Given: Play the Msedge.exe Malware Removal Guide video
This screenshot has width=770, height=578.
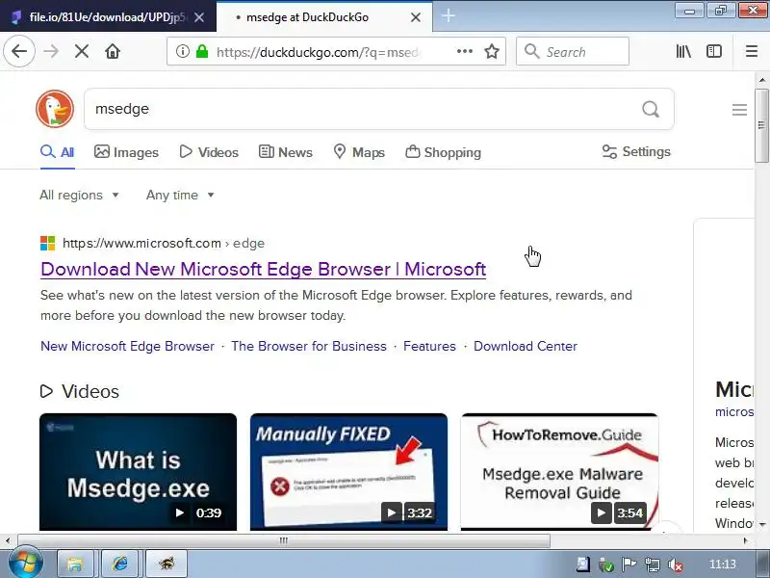Looking at the screenshot, I should 559,472.
